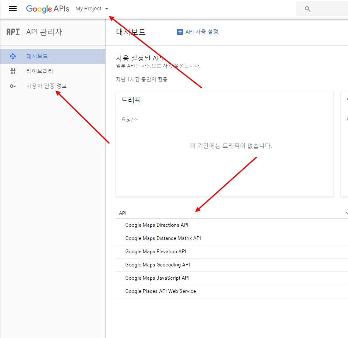Screen dimensions: 348x338
Task: Click the key icon for credentials
Action: click(x=13, y=86)
